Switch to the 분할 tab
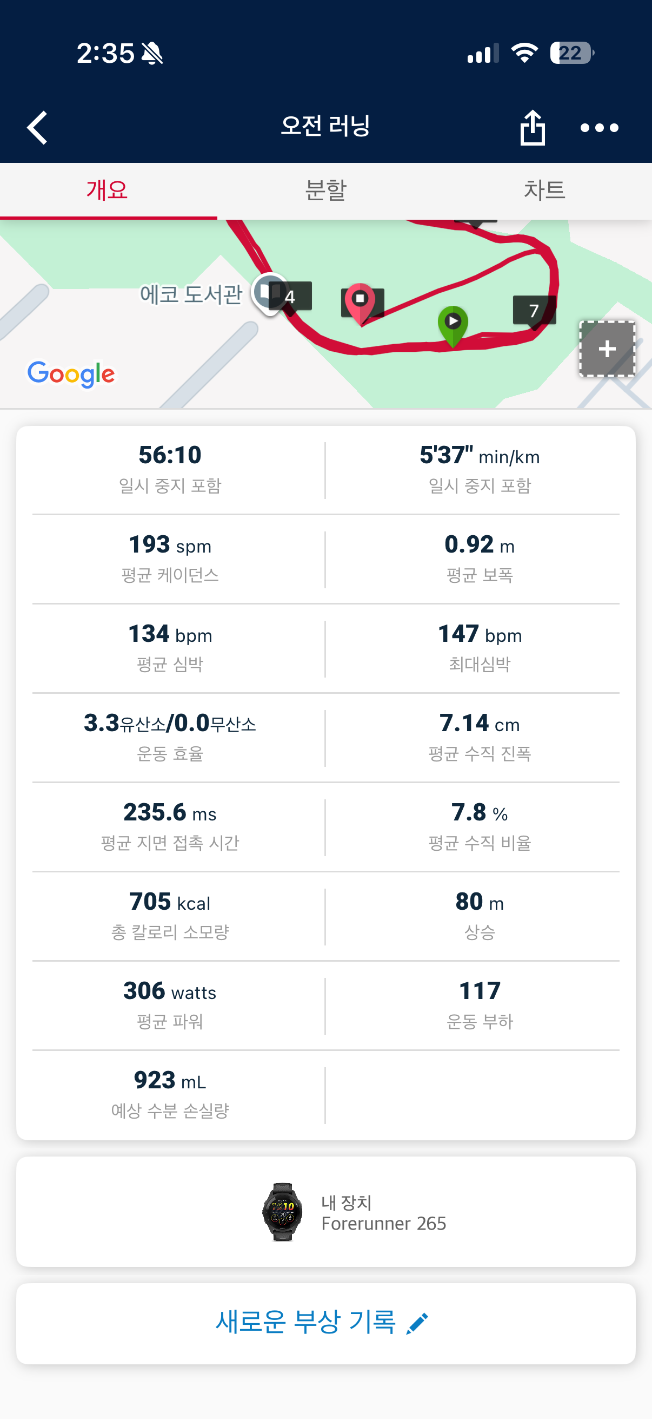Viewport: 652px width, 1419px height. coord(325,190)
